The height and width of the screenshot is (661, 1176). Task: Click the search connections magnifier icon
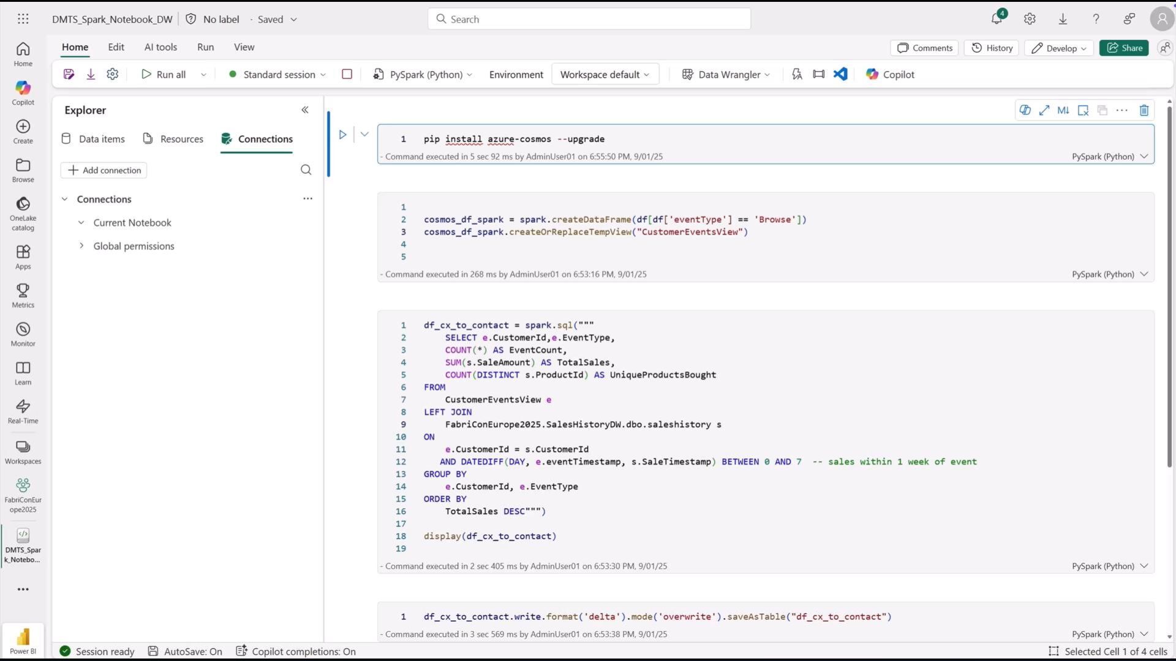point(306,170)
